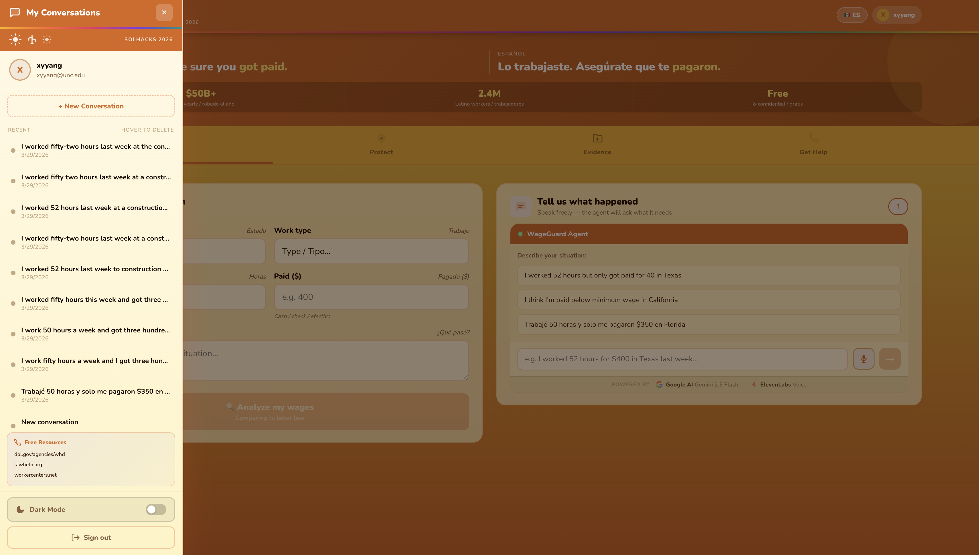This screenshot has width=979, height=555.
Task: Toggle the Dark Mode switch
Action: point(156,509)
